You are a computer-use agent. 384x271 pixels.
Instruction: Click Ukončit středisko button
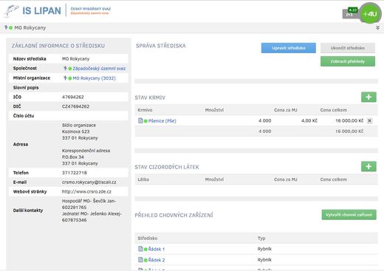click(x=348, y=48)
